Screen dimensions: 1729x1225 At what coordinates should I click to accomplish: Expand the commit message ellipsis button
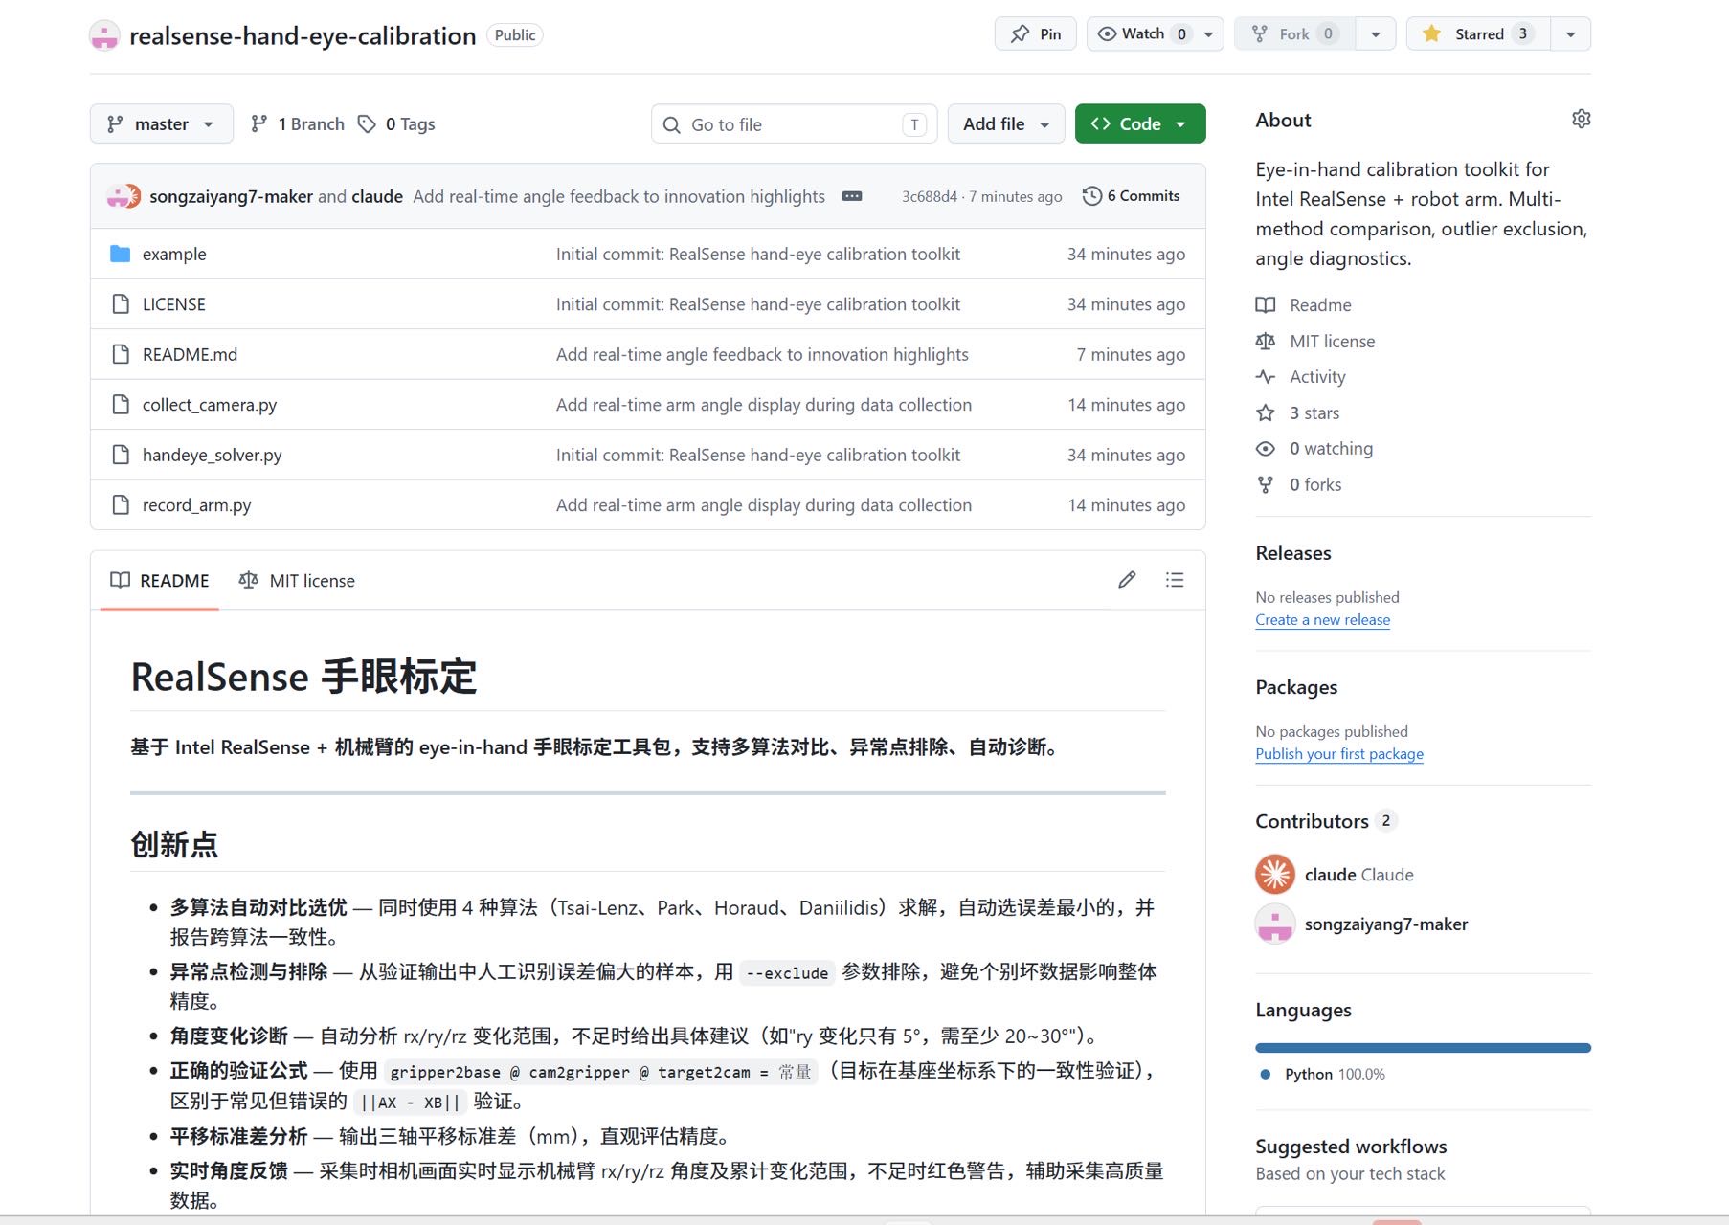point(852,196)
